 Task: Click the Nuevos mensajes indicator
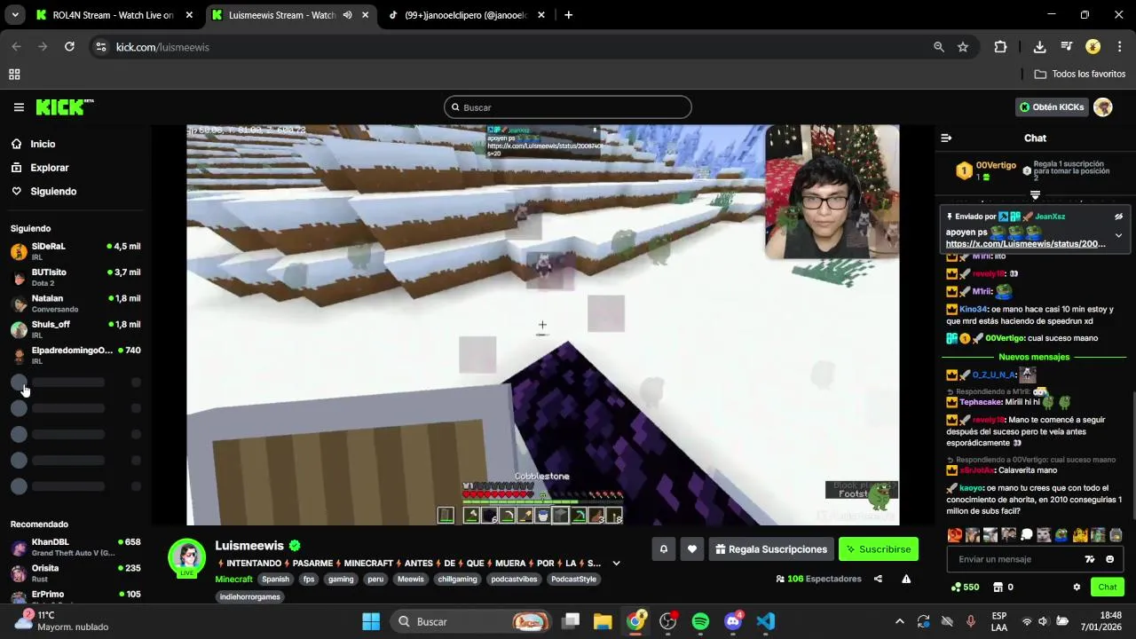(1034, 357)
